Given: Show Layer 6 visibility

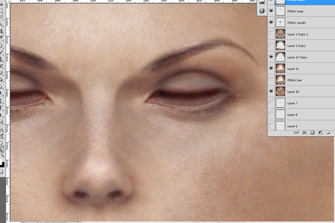Looking at the screenshot, I should [271, 126].
